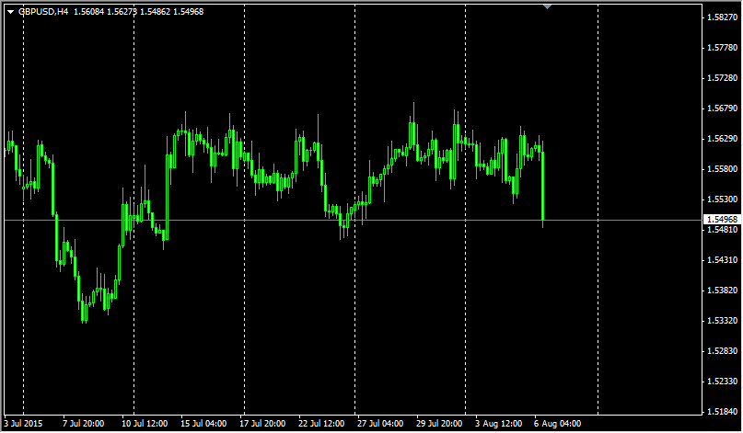Click the 3 Aug 12:00 time label
Image resolution: width=743 pixels, height=433 pixels.
tap(498, 424)
